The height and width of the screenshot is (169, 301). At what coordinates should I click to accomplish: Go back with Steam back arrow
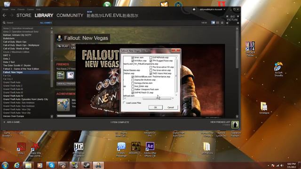[5, 15]
